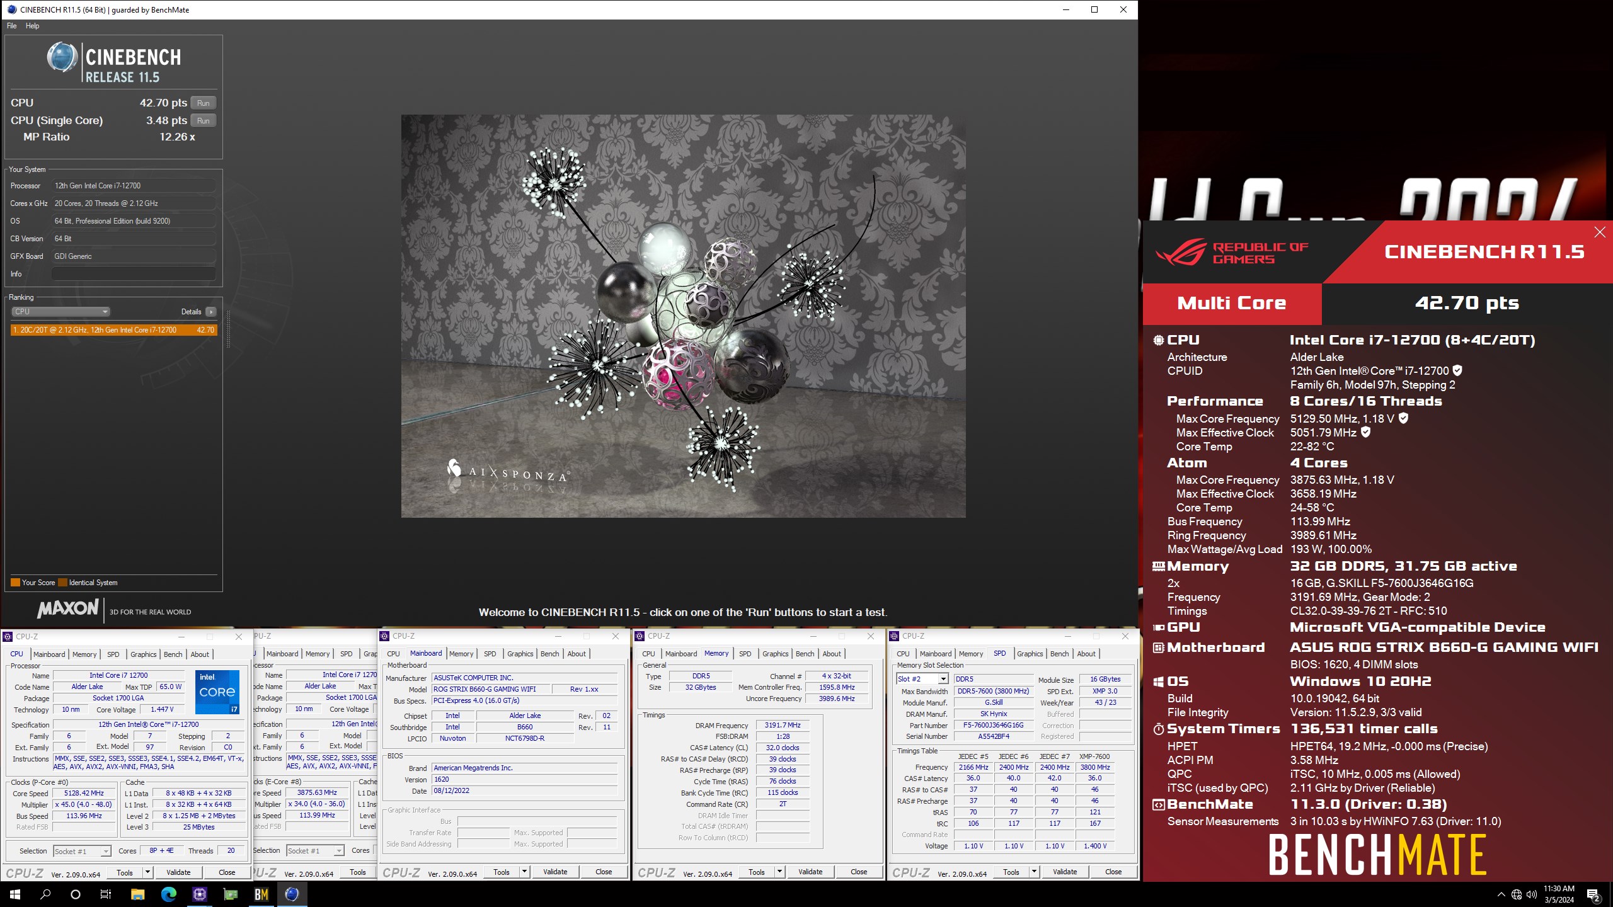
Task: Select CPU tab in CPU-Z Mainboard window
Action: (x=393, y=654)
